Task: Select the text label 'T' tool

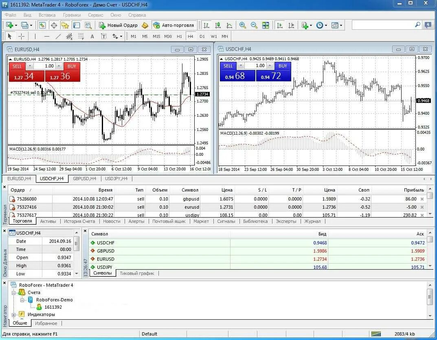Action: tap(104, 36)
